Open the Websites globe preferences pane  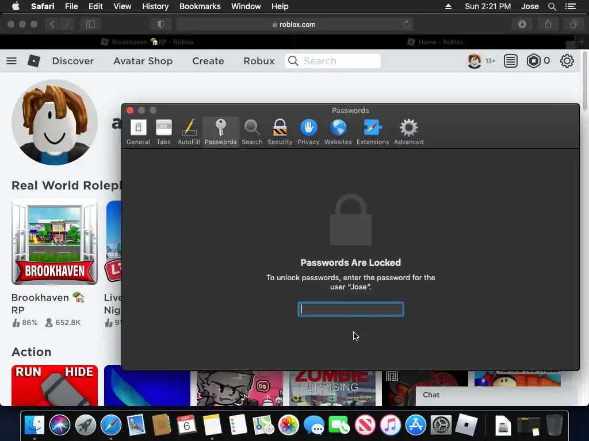pyautogui.click(x=338, y=132)
